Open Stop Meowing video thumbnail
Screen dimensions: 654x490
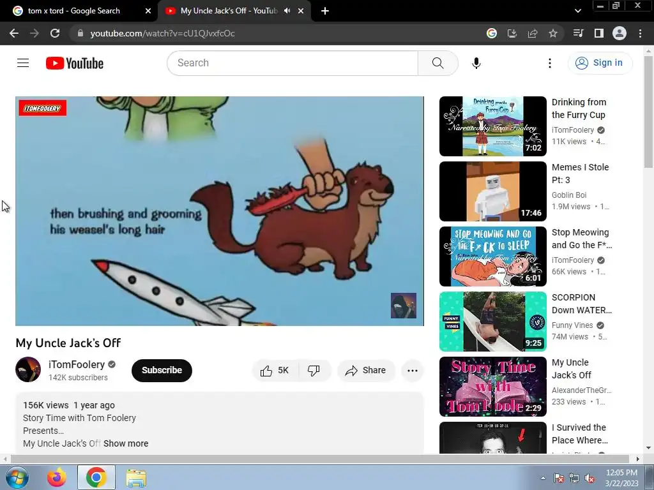pyautogui.click(x=492, y=256)
